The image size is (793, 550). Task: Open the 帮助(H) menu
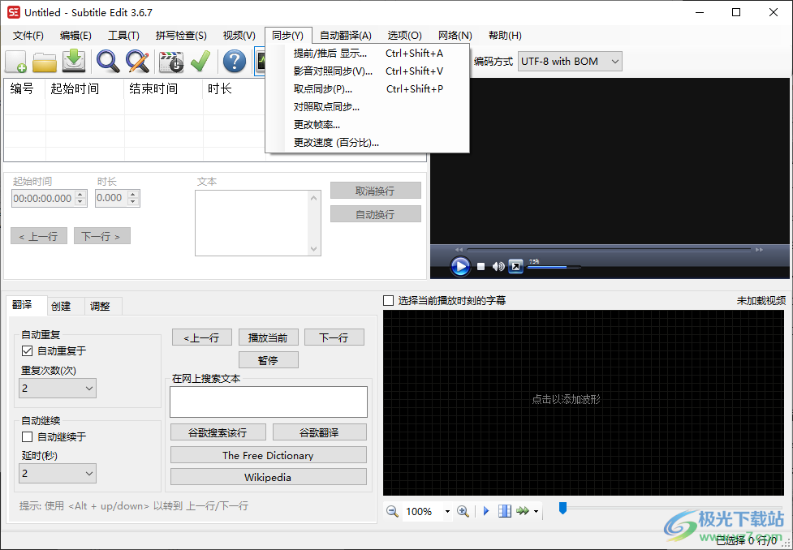tap(505, 36)
